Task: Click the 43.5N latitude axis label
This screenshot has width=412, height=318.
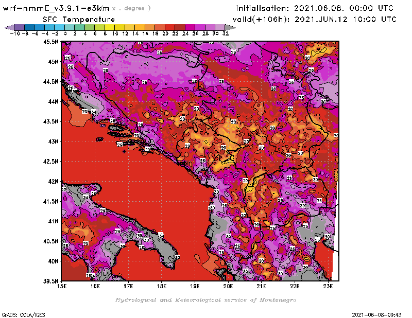Action: coord(50,121)
